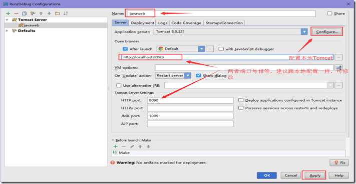Open the edit defaults wrench icon

pos(33,13)
